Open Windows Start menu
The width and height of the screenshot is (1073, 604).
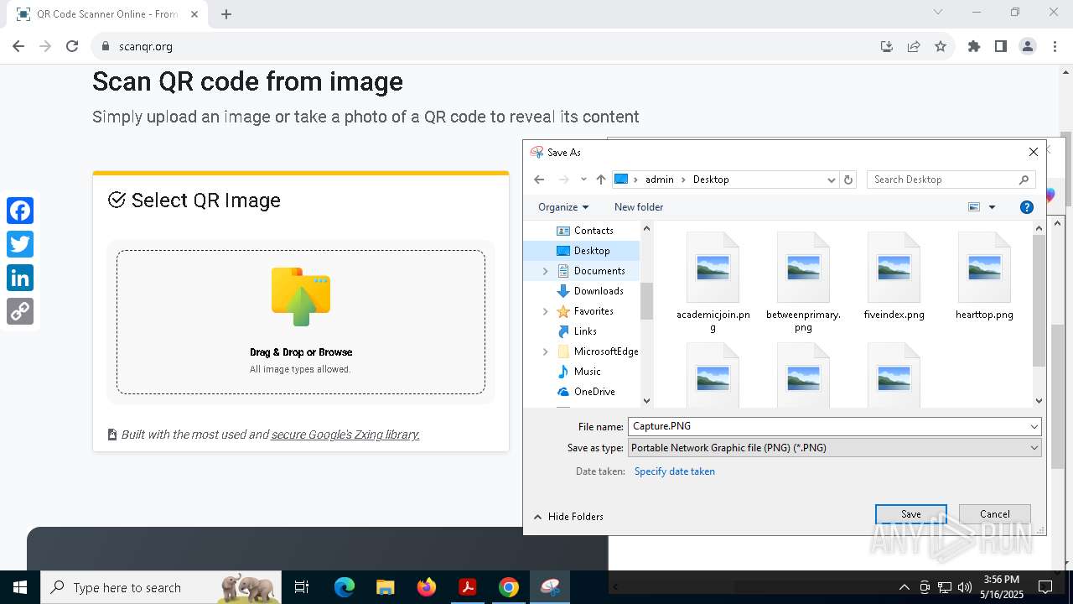click(x=19, y=587)
